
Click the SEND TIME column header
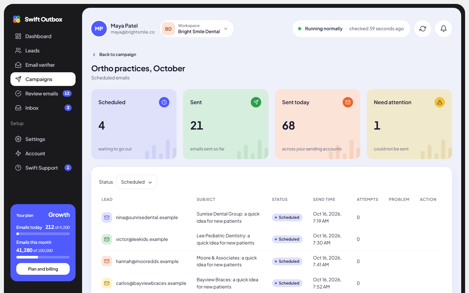point(324,200)
